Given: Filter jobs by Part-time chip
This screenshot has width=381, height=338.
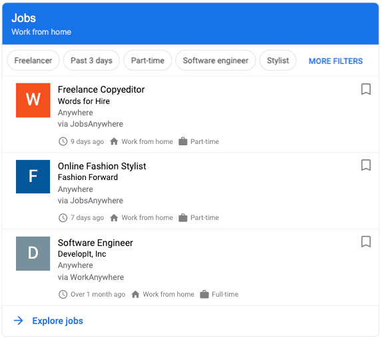Looking at the screenshot, I should pos(147,60).
